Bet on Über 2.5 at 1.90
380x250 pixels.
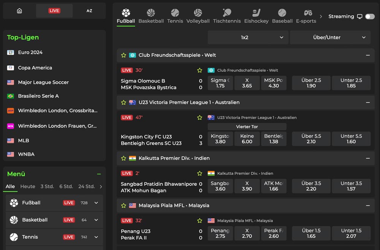[311, 83]
